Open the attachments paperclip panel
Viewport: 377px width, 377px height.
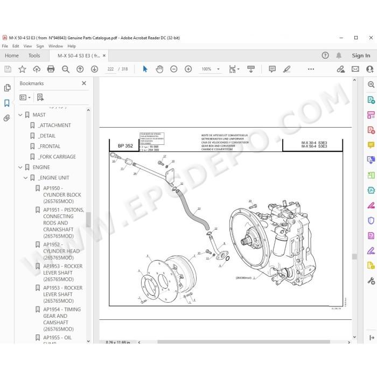pos(6,118)
